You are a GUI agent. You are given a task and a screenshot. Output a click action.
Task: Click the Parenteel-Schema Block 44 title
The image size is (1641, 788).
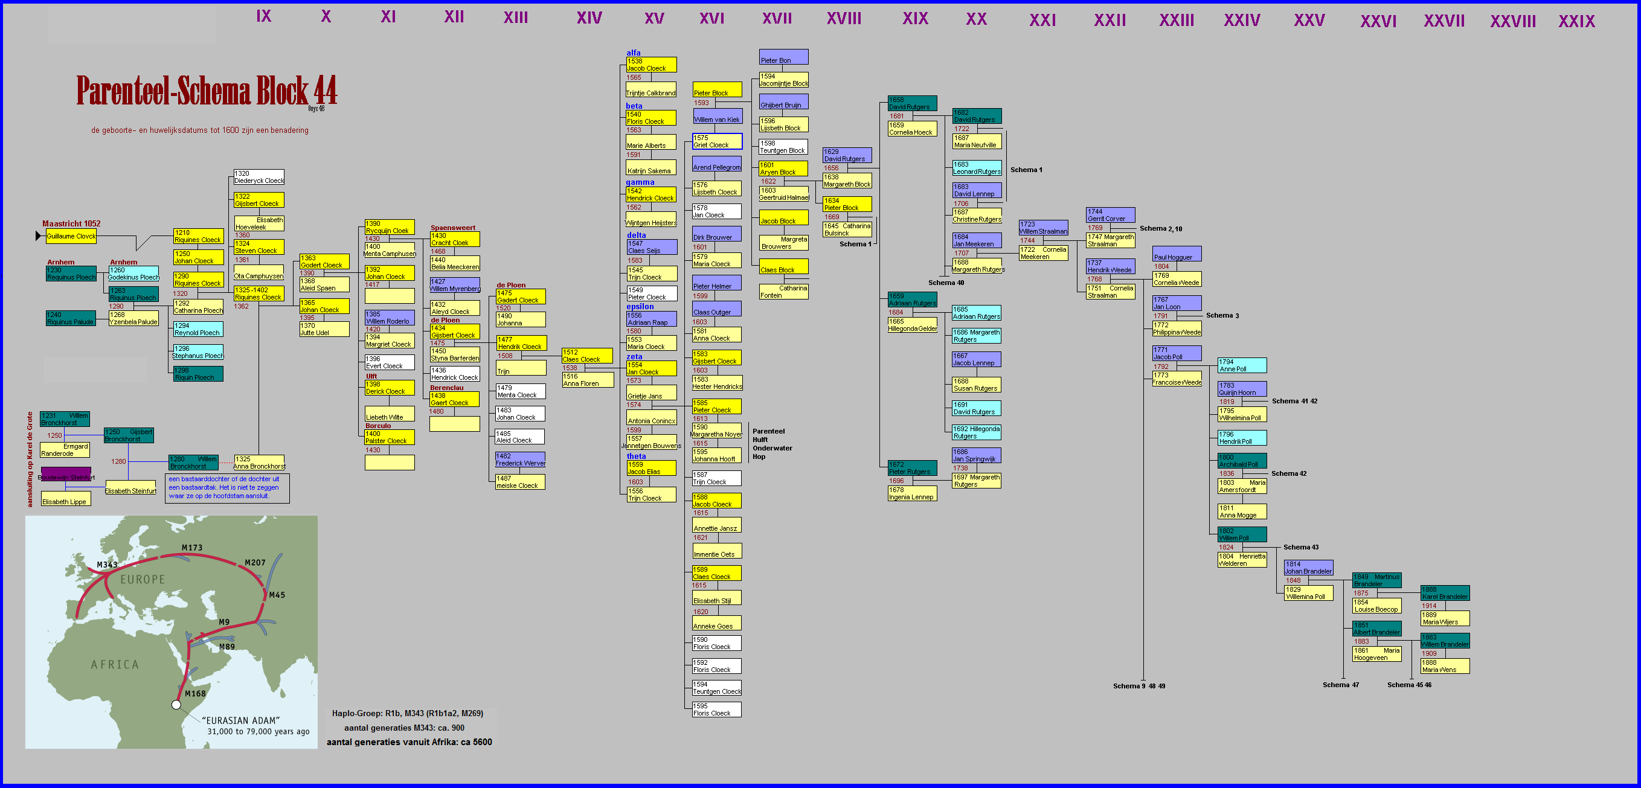(207, 91)
